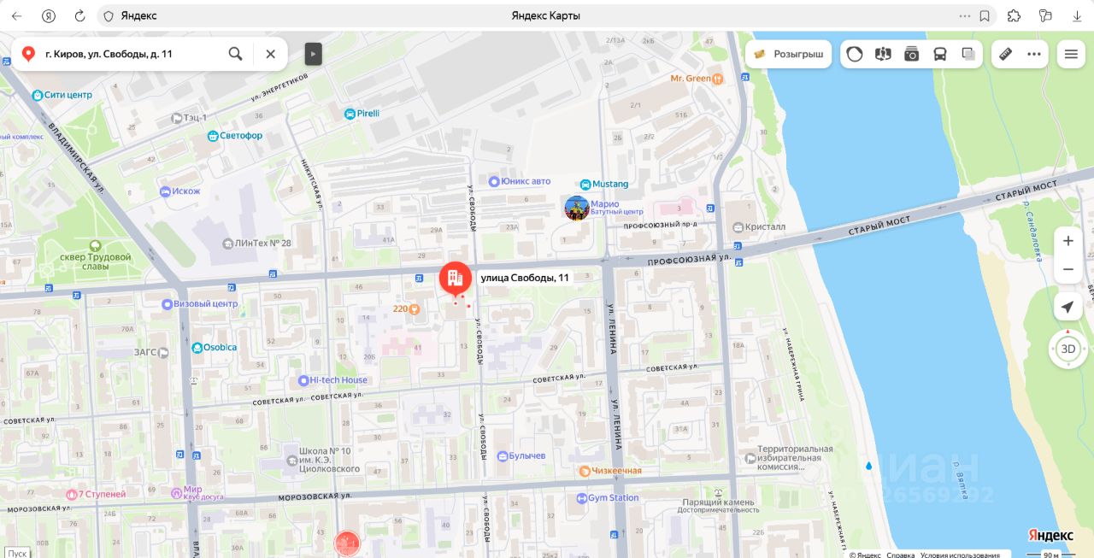Click the © Яндекс copyright link
This screenshot has height=558, width=1094.
click(x=865, y=555)
